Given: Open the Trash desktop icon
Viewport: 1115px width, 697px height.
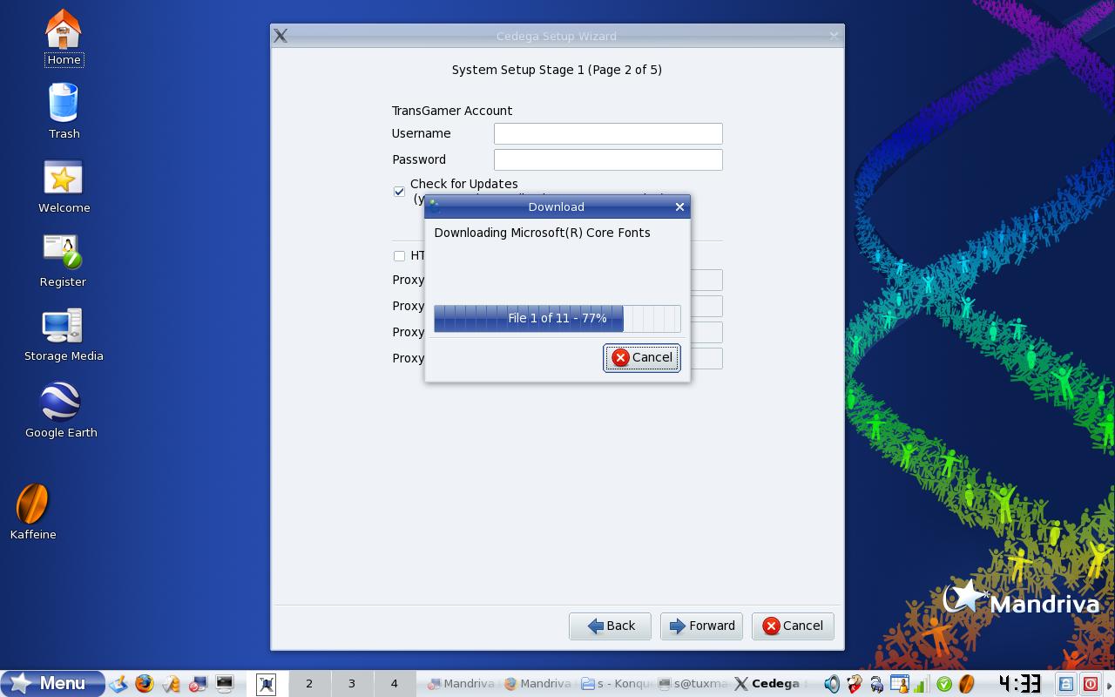Looking at the screenshot, I should coord(64,111).
